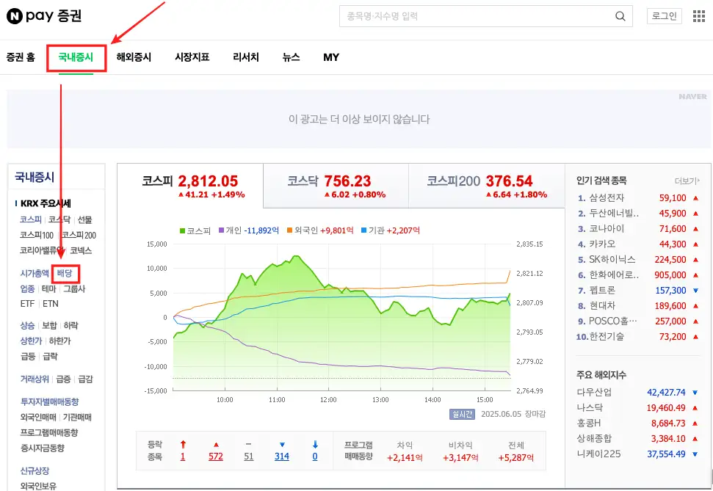This screenshot has height=491, width=713.
Task: Open 투자자별매매동향 sidebar link
Action: click(x=49, y=402)
